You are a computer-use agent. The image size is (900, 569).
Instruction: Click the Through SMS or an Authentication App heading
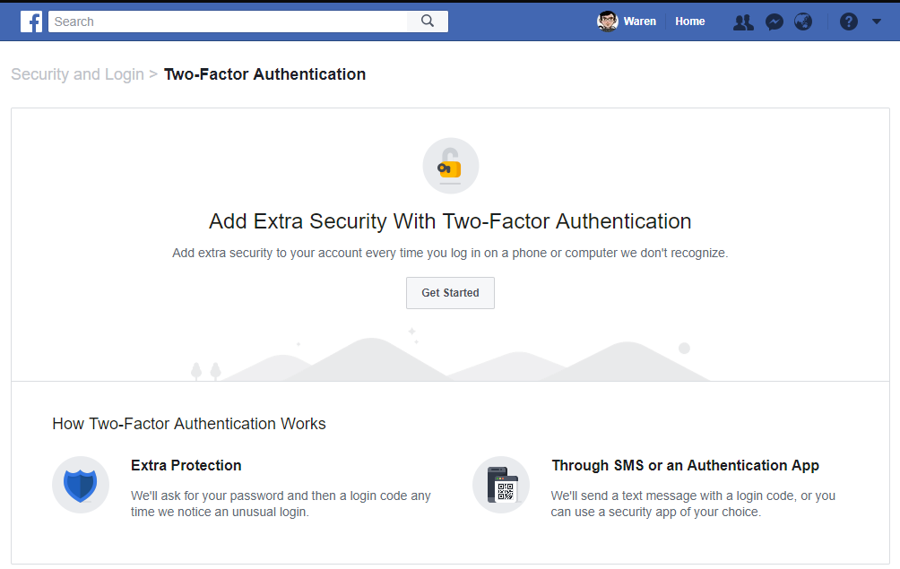coord(685,465)
